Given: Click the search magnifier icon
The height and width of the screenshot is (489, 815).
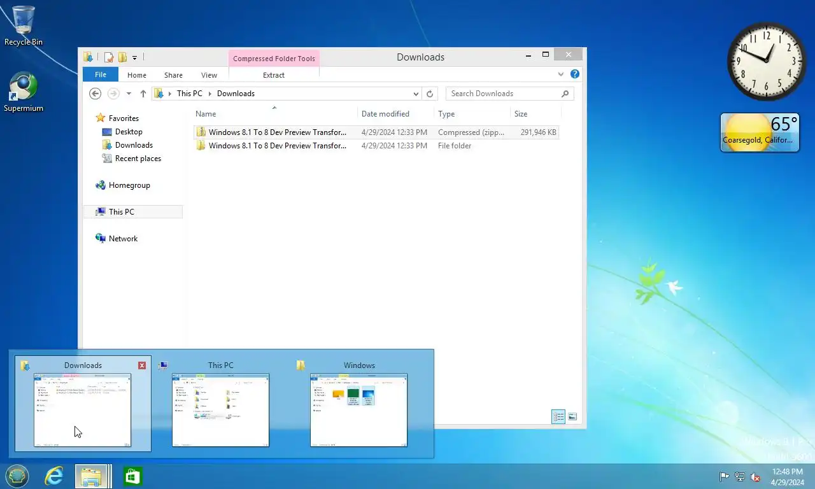Looking at the screenshot, I should click(x=565, y=94).
